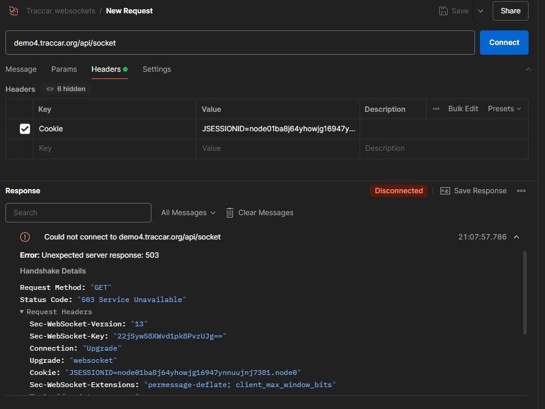This screenshot has width=545, height=409.
Task: Switch to the Params tab
Action: [x=64, y=69]
